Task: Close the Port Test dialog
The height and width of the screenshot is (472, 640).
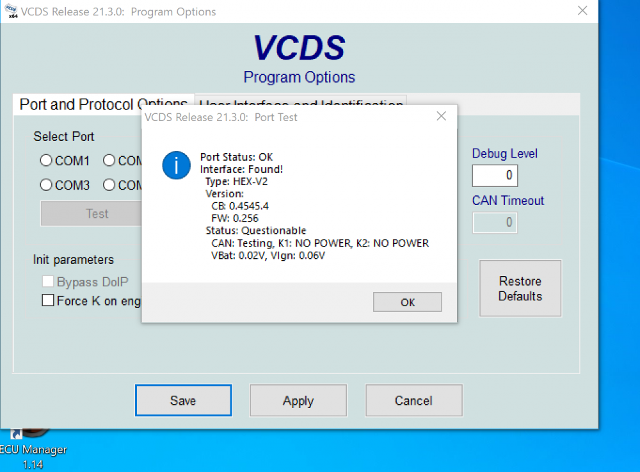Action: (441, 117)
